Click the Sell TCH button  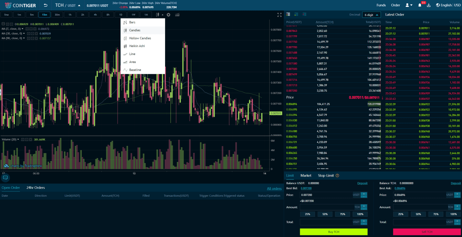pyautogui.click(x=427, y=232)
